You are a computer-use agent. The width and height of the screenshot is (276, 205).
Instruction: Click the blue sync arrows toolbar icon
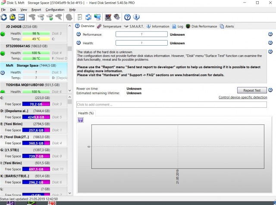pos(88,17)
